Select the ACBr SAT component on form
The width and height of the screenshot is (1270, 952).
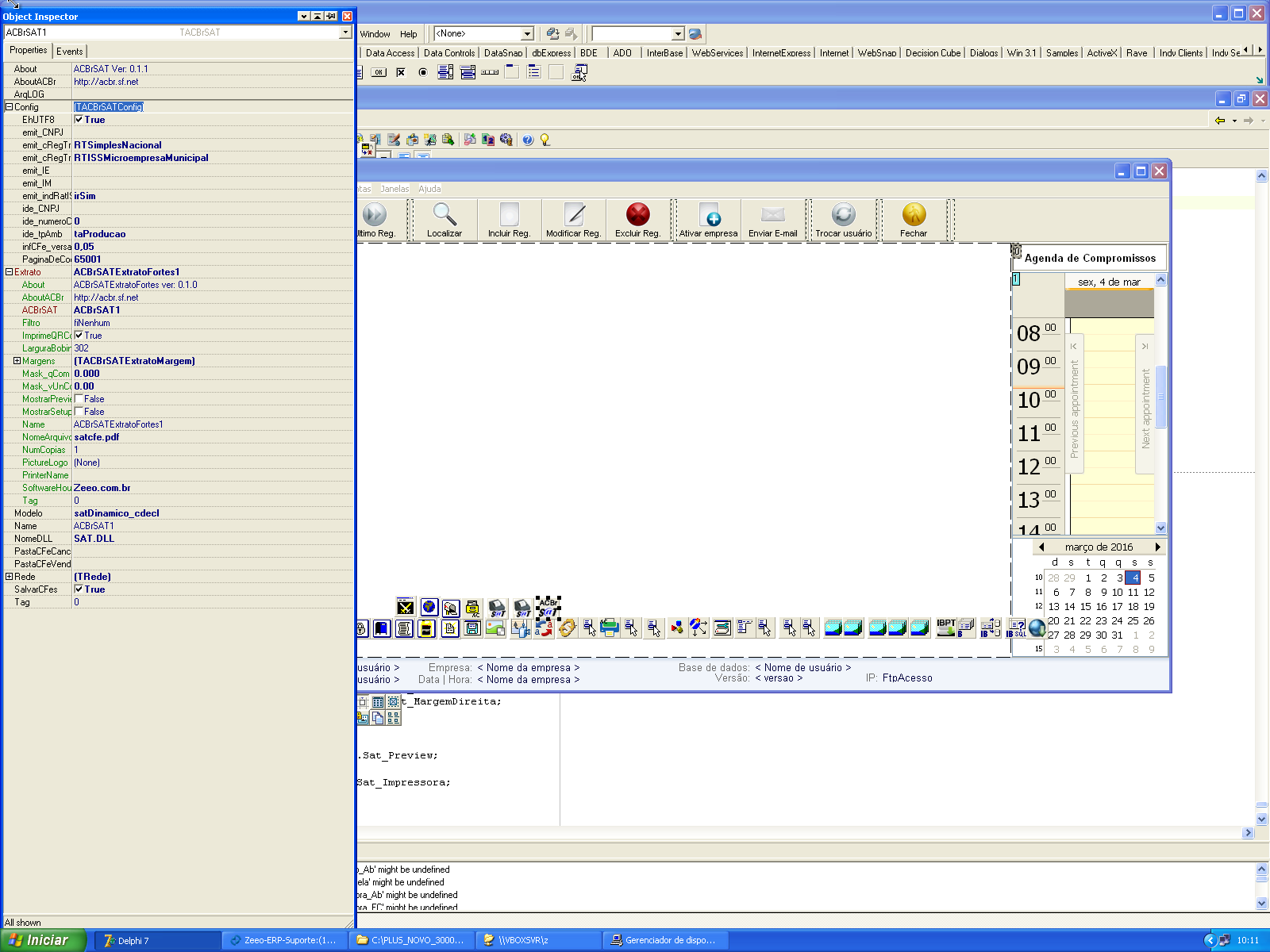tap(548, 608)
